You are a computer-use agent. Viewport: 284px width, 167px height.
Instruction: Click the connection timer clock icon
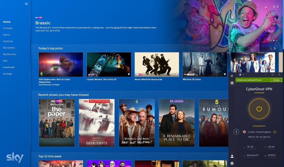point(265,156)
